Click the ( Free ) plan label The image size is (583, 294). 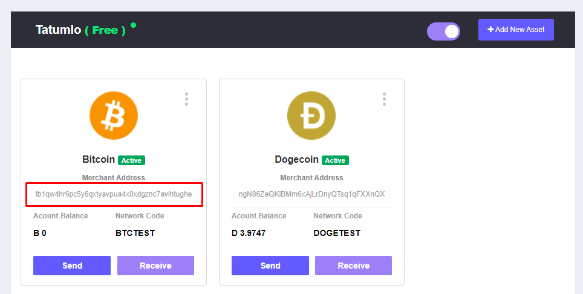[x=105, y=30]
